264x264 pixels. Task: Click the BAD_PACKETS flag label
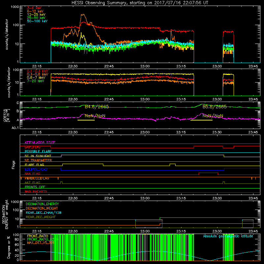pyautogui.click(x=36, y=192)
